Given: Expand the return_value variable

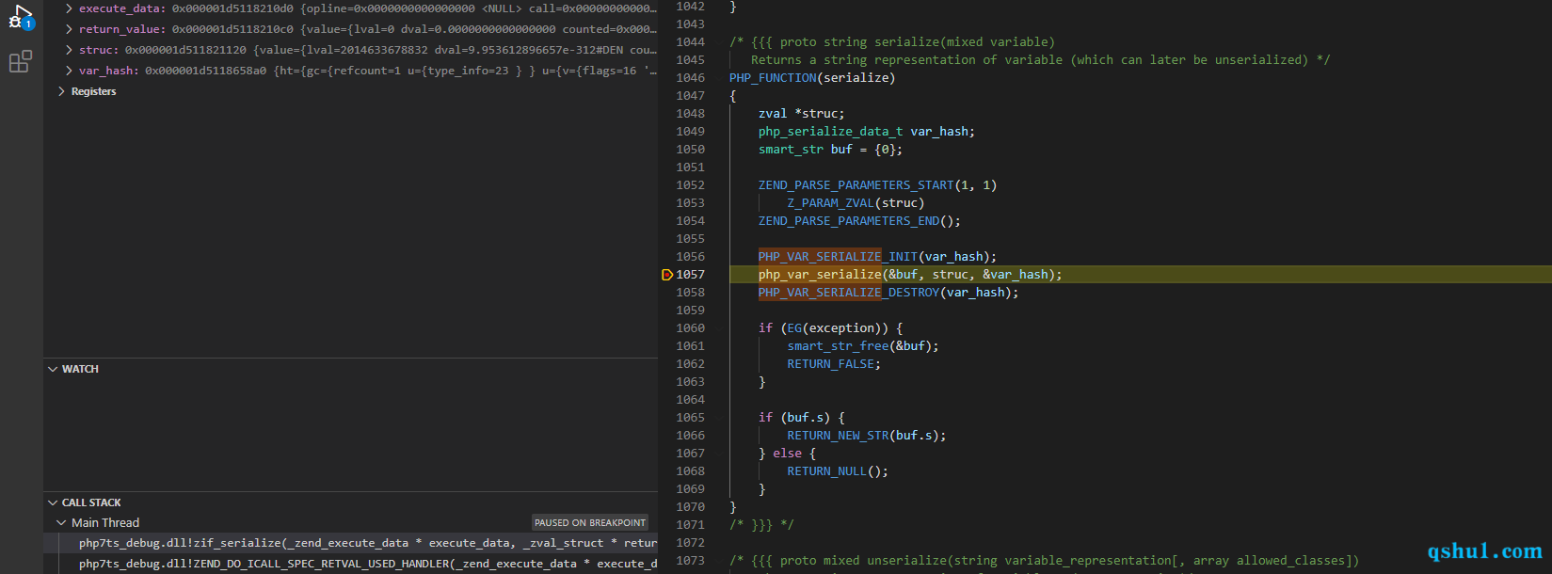Looking at the screenshot, I should click(x=69, y=29).
